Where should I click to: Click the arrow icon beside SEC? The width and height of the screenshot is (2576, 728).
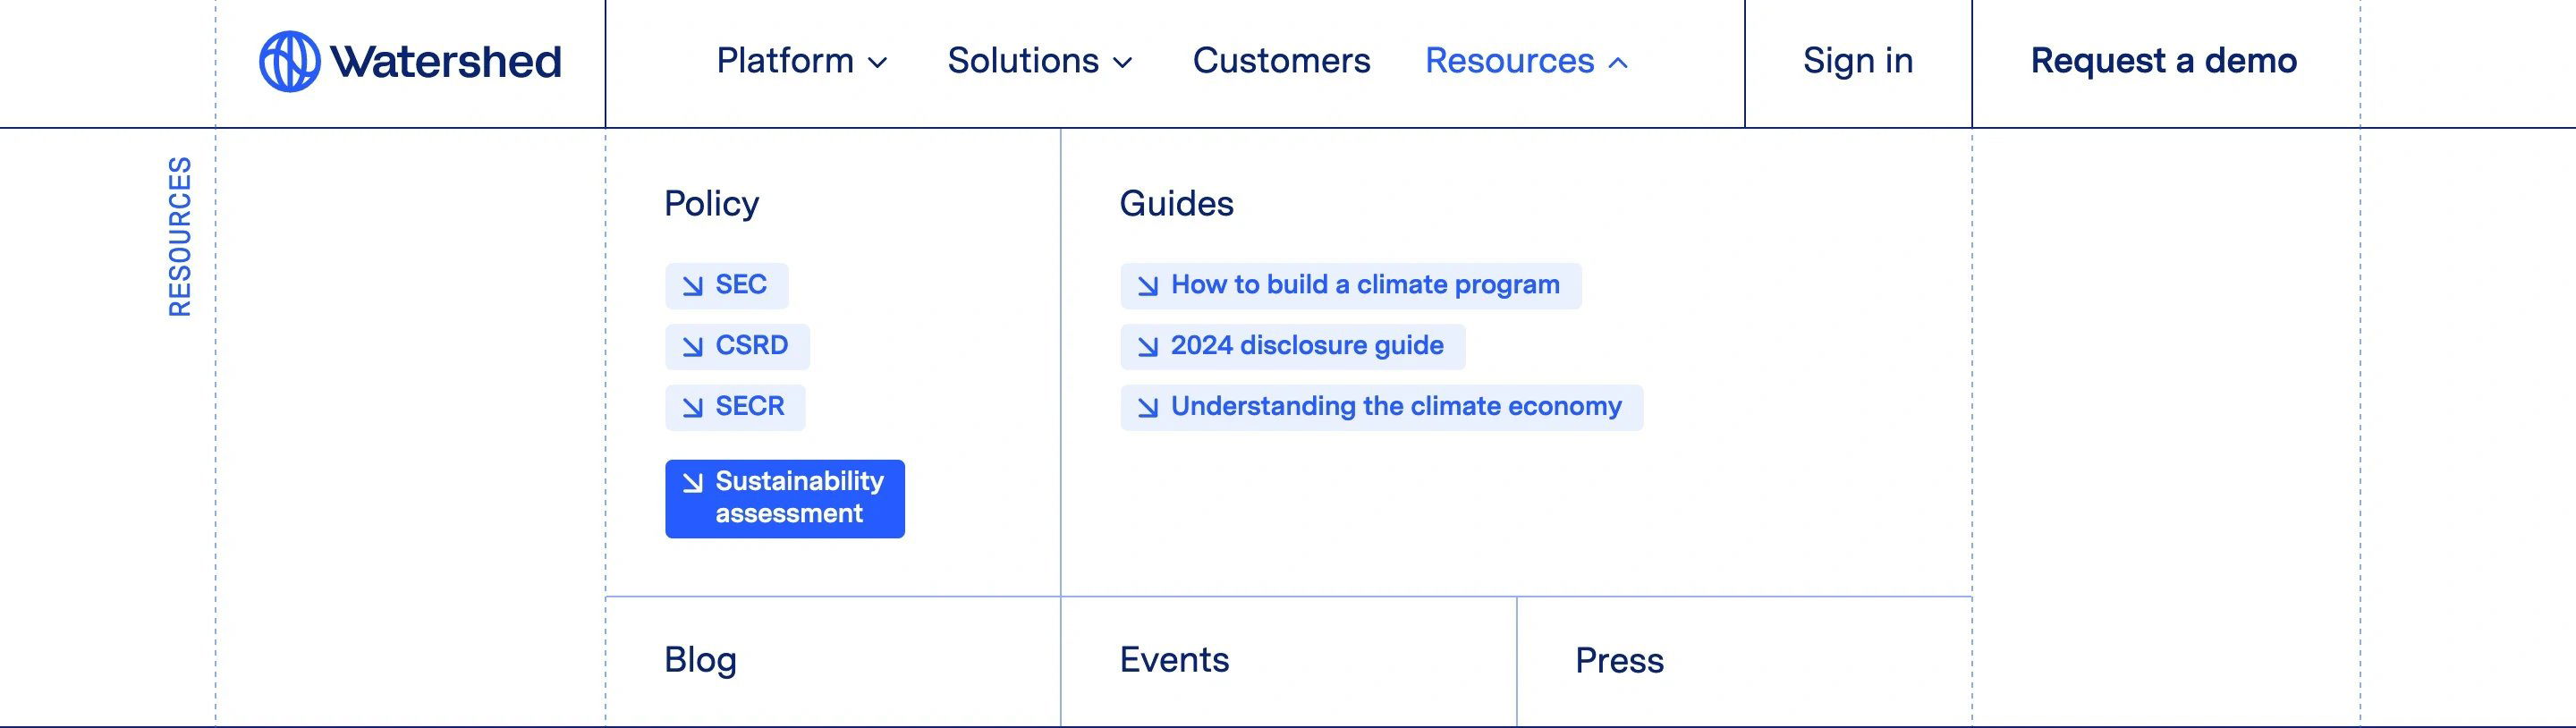(692, 286)
